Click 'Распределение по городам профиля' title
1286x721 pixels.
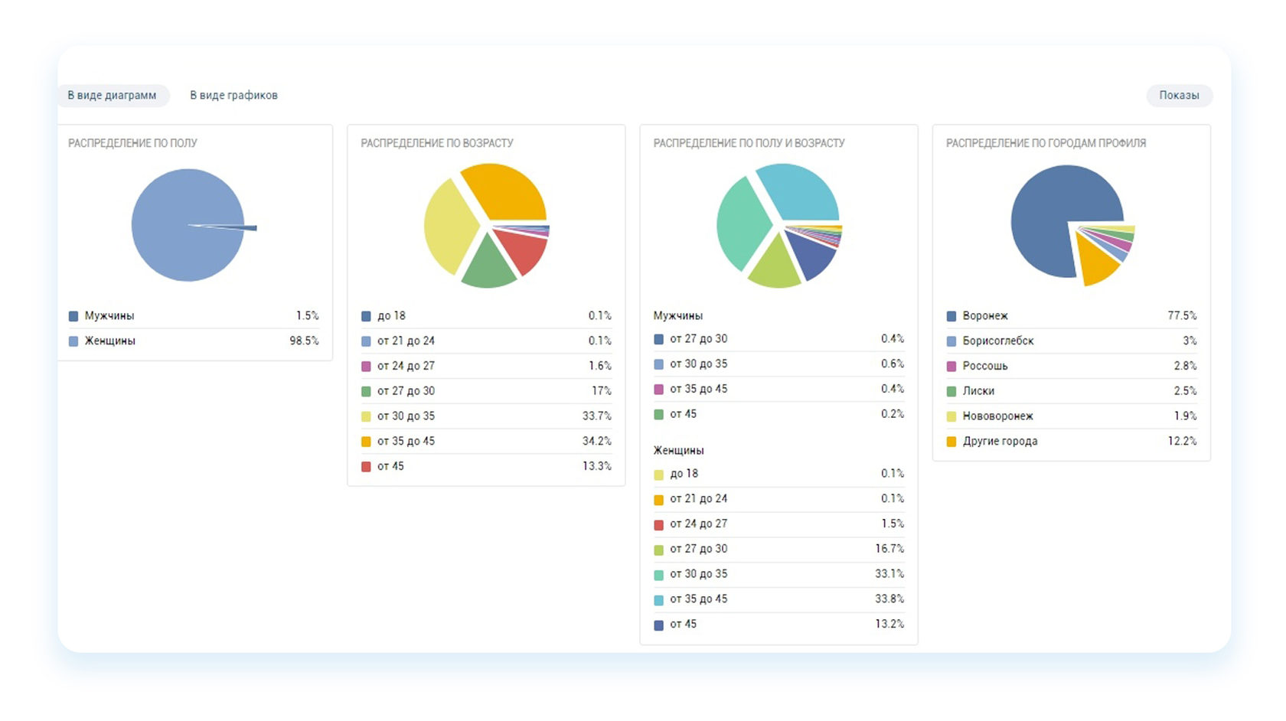click(x=1046, y=143)
